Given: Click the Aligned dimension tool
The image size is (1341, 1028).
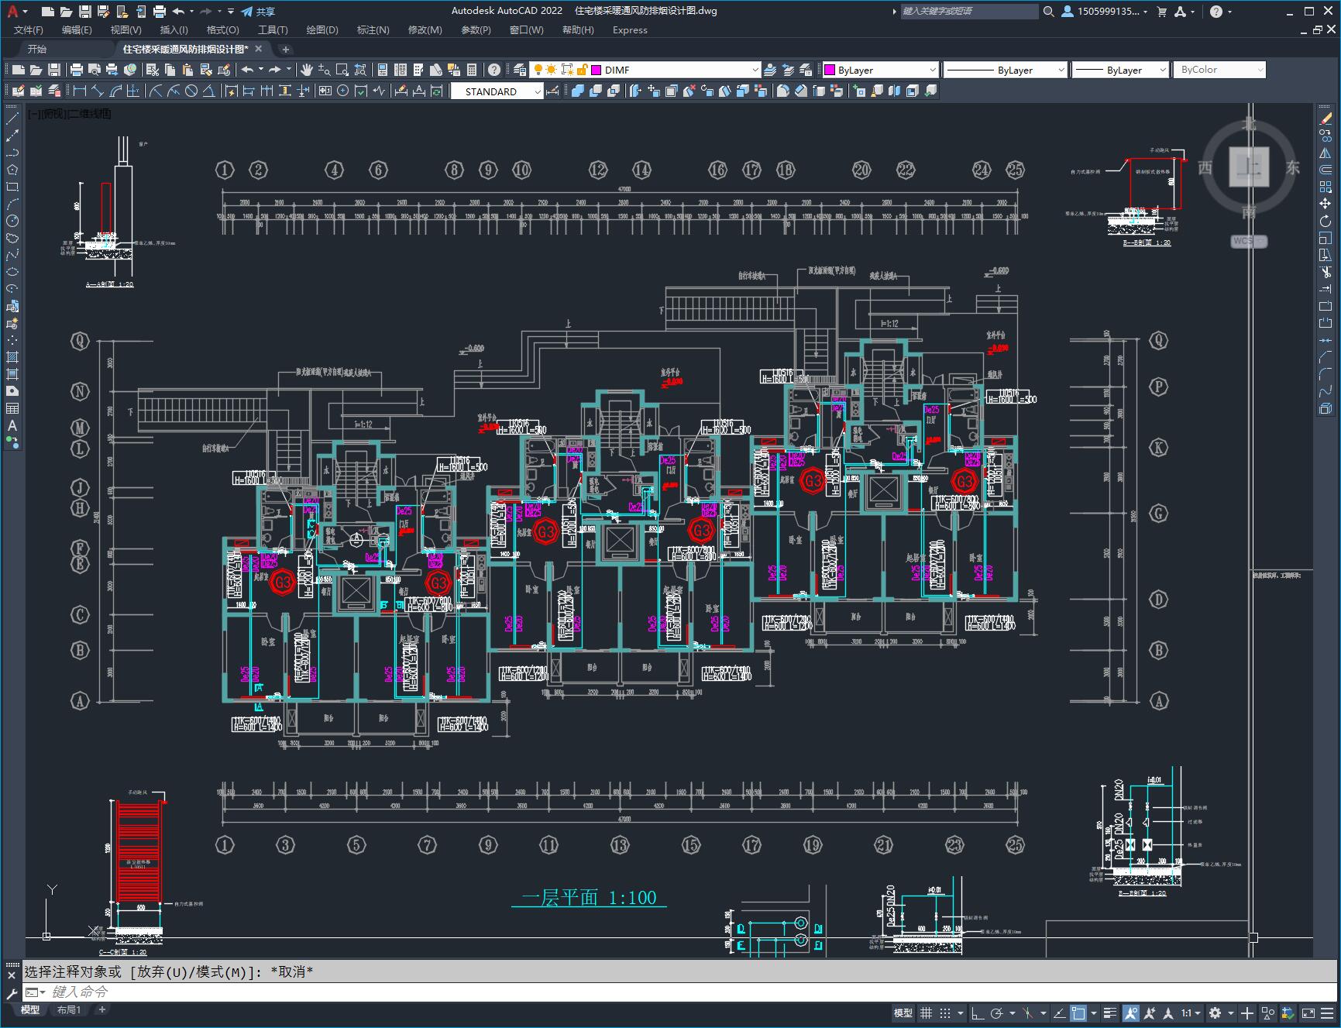Looking at the screenshot, I should click(97, 91).
